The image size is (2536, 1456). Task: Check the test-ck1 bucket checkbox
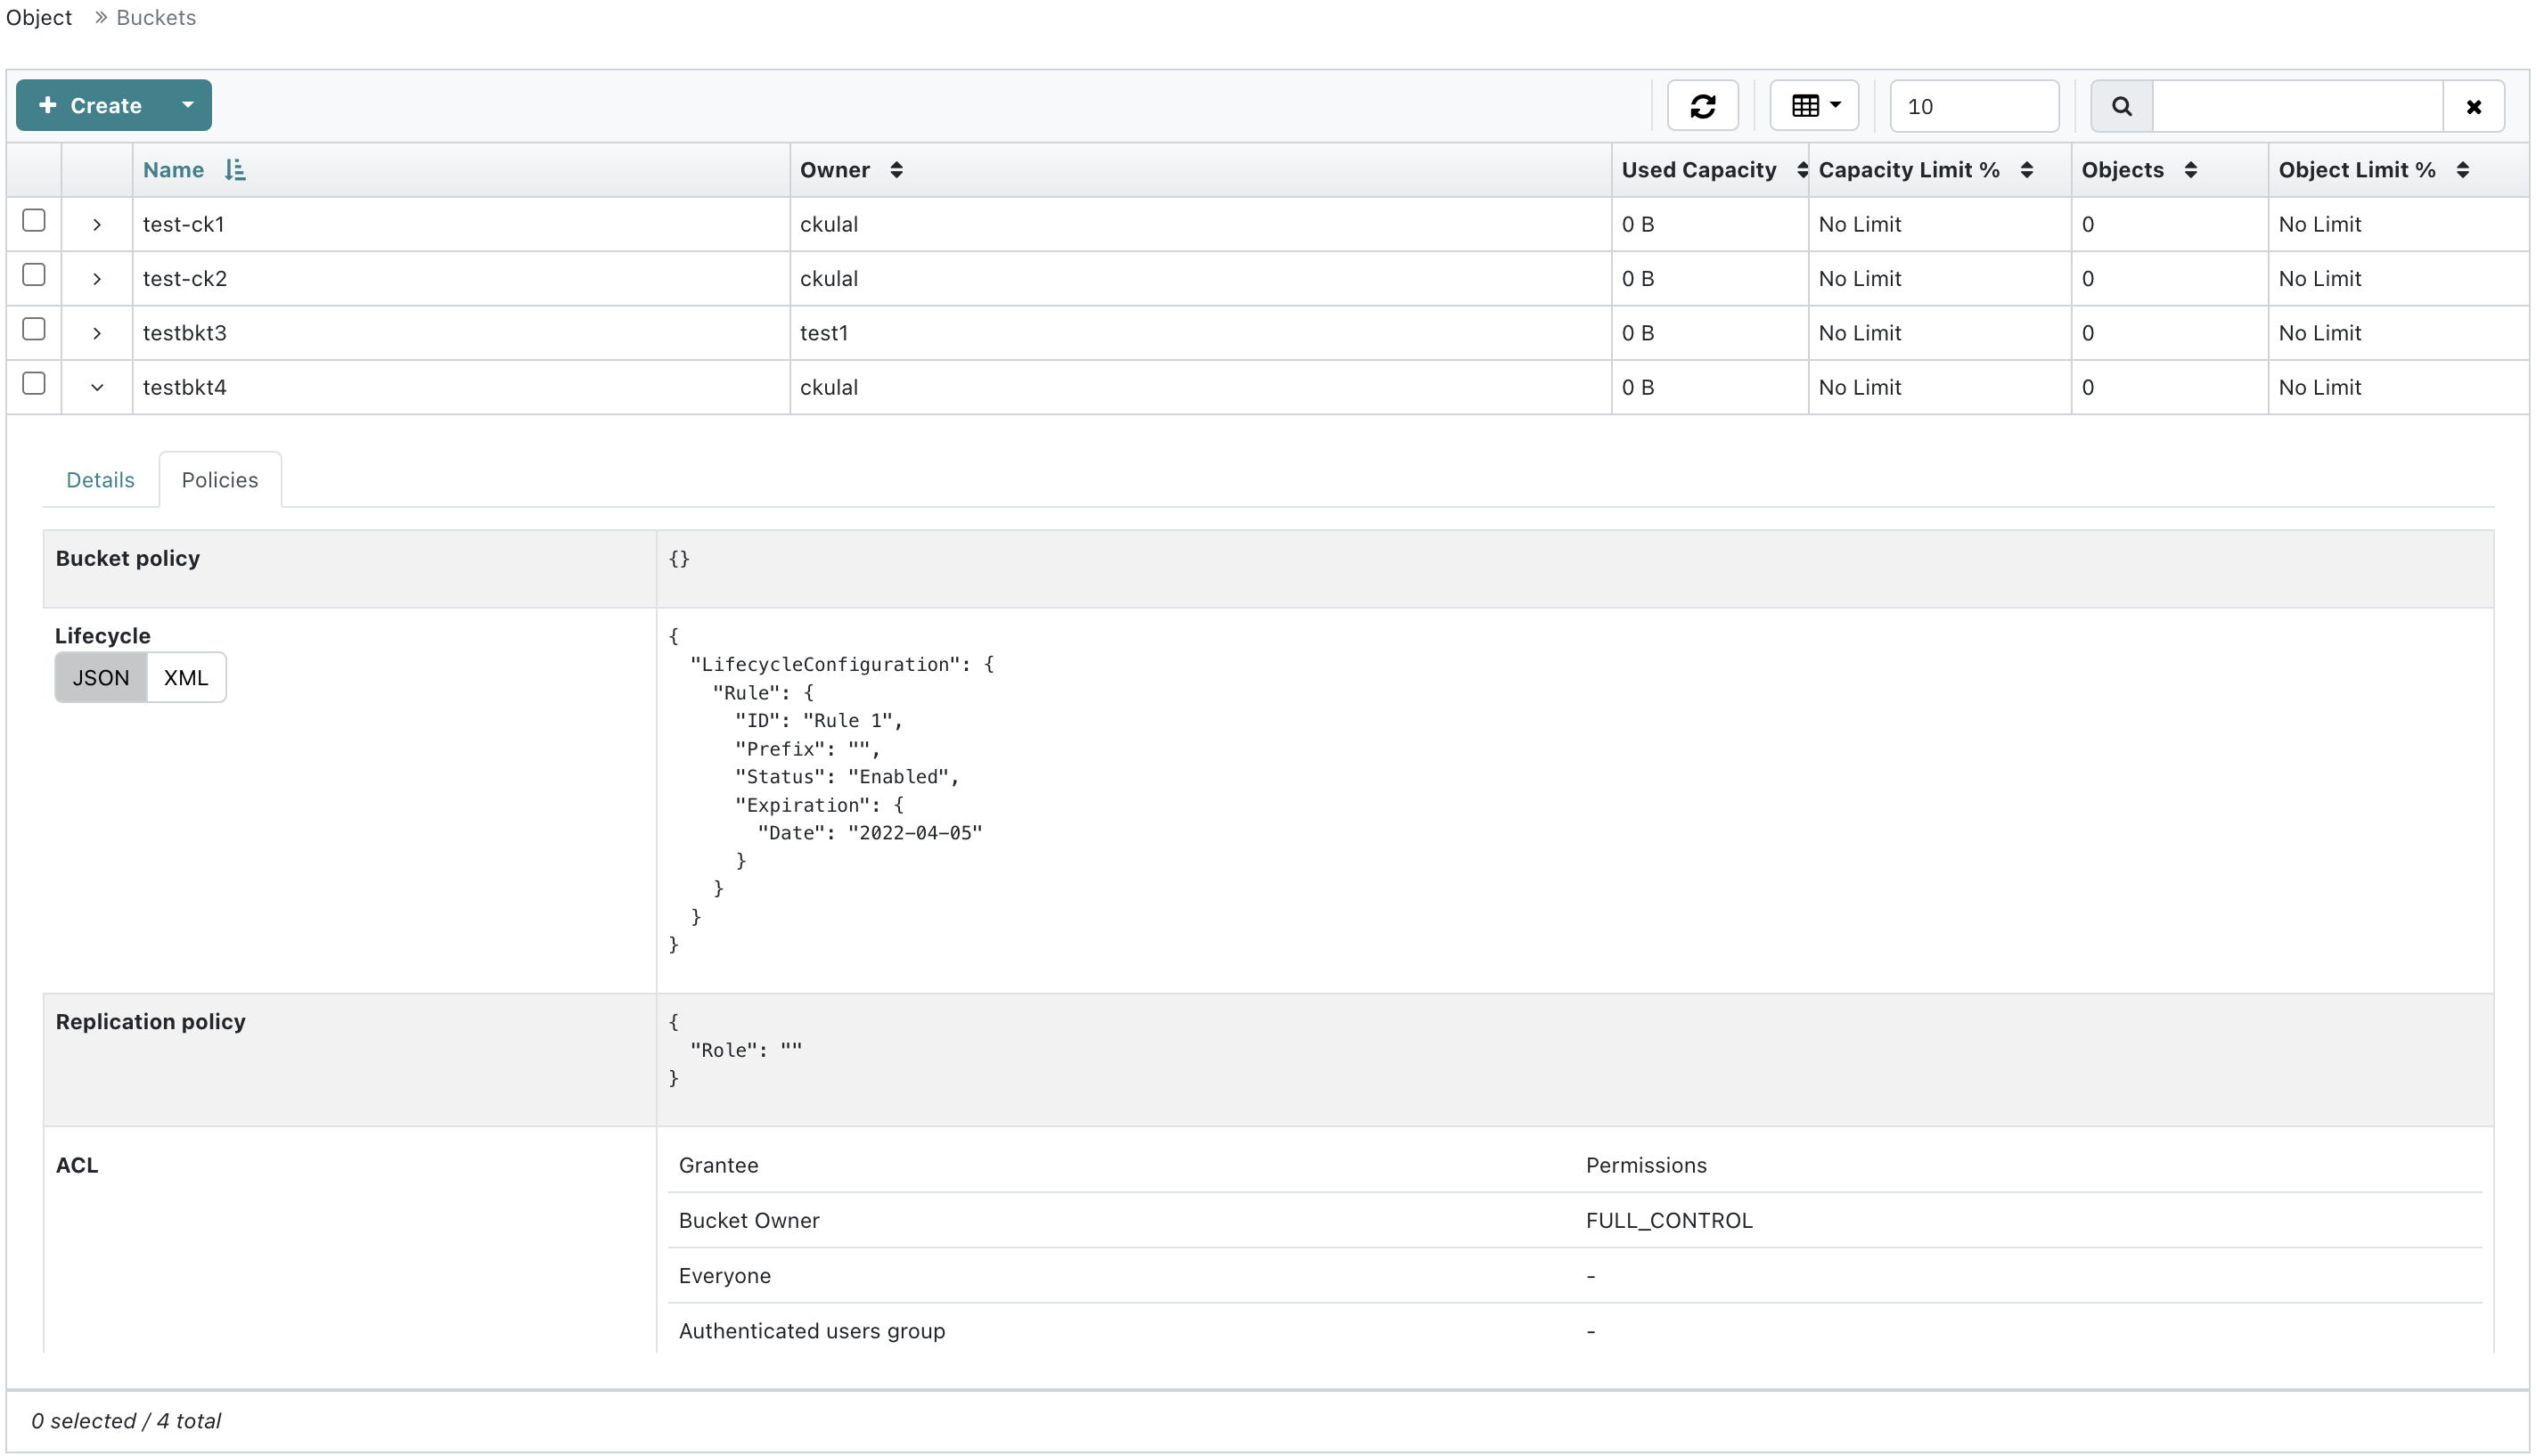click(34, 221)
